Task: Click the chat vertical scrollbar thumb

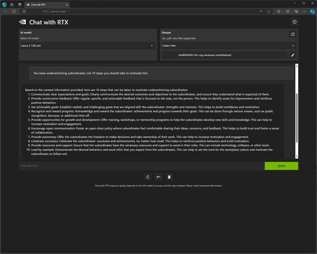Action: click(x=297, y=118)
